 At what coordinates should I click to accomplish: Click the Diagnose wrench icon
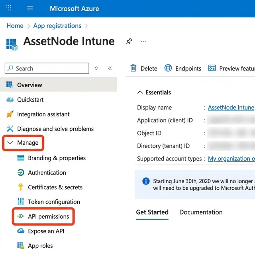tap(10, 129)
